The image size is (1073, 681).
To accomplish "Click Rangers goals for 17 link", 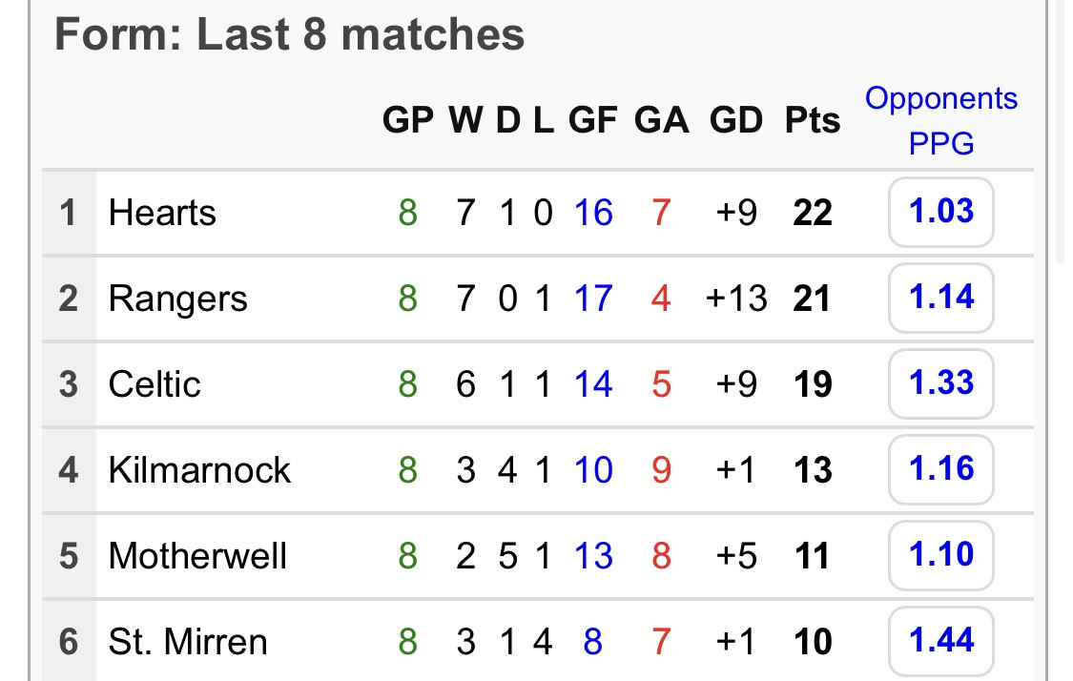I will [x=592, y=299].
